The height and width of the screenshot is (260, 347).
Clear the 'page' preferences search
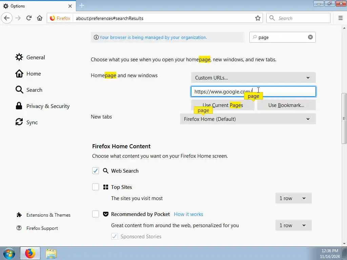(310, 37)
